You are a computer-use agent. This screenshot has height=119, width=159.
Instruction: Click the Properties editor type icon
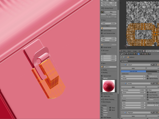click(122, 54)
